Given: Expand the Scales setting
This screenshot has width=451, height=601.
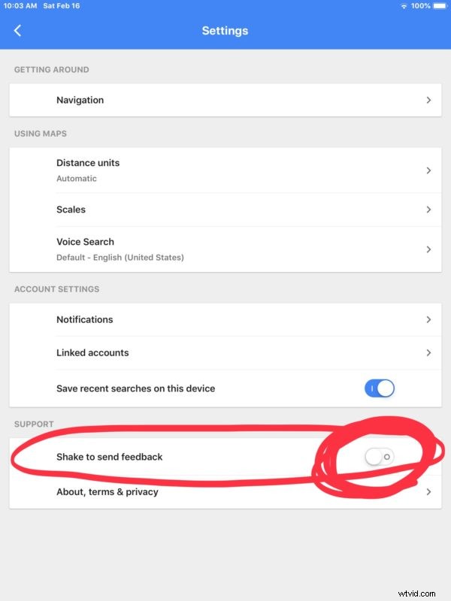Looking at the screenshot, I should click(225, 210).
